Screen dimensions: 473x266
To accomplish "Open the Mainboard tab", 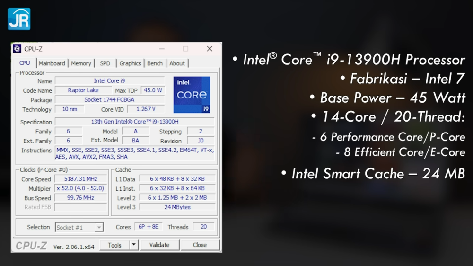I will tap(52, 63).
